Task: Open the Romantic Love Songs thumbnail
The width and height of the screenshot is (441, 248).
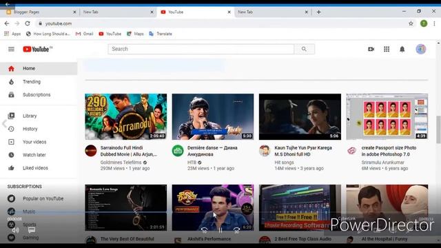Action: pyautogui.click(x=125, y=208)
